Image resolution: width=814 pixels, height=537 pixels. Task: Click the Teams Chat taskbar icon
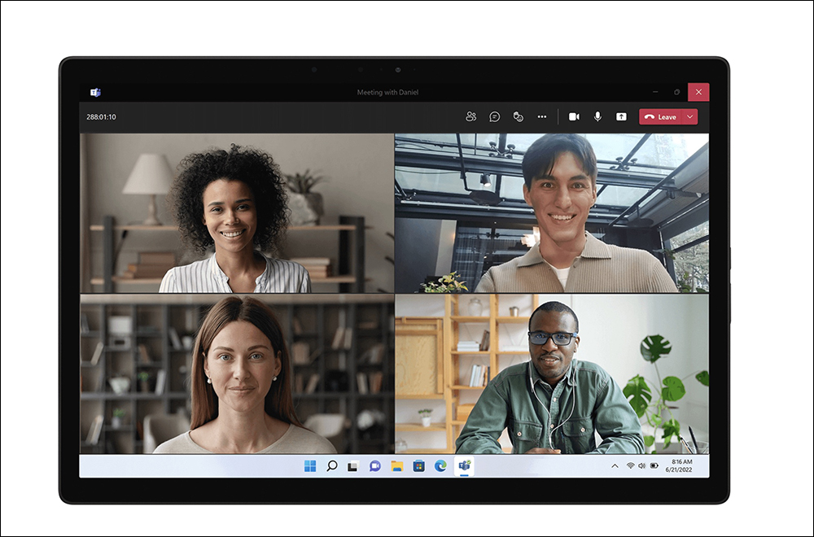375,466
